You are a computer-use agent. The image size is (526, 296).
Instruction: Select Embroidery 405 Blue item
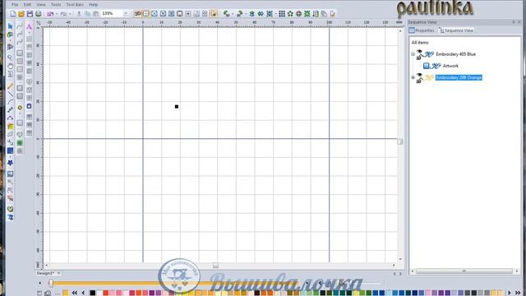(455, 54)
